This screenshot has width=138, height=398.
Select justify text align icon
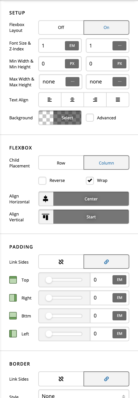(x=118, y=100)
